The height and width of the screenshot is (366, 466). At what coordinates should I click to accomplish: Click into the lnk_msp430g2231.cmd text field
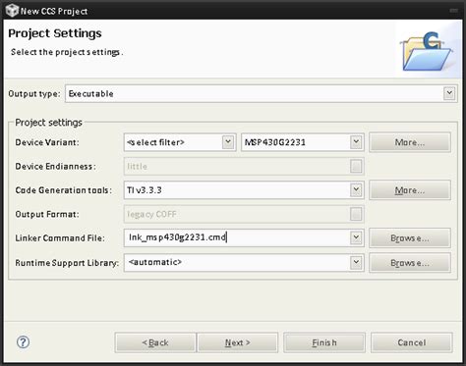pyautogui.click(x=237, y=237)
